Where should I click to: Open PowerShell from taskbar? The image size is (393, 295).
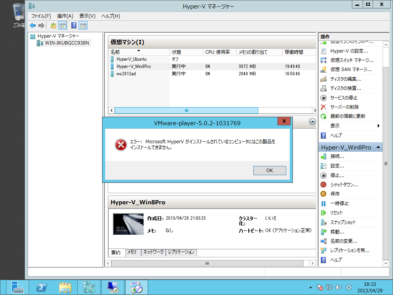[41, 287]
